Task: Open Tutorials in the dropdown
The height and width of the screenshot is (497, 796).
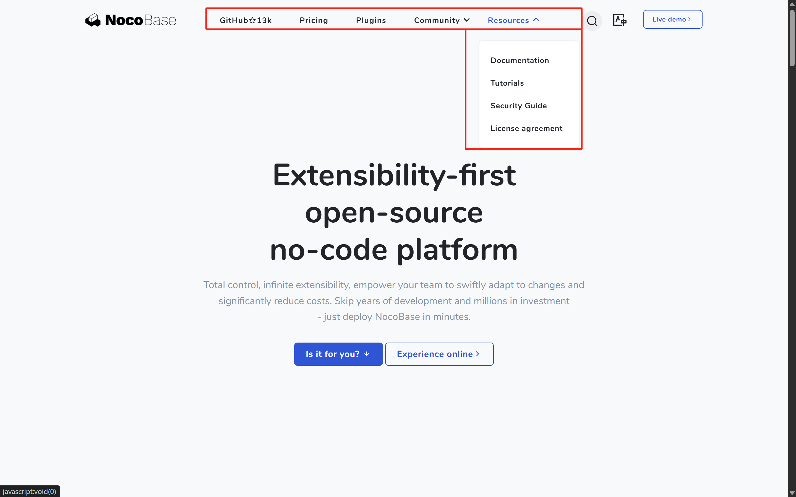Action: (x=507, y=83)
